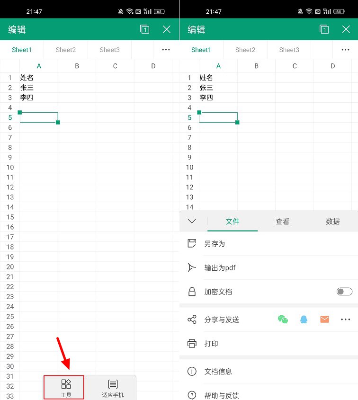Viewport: 358px width, 400px height.
Task: Tap the 另存为 save-as icon
Action: [192, 243]
